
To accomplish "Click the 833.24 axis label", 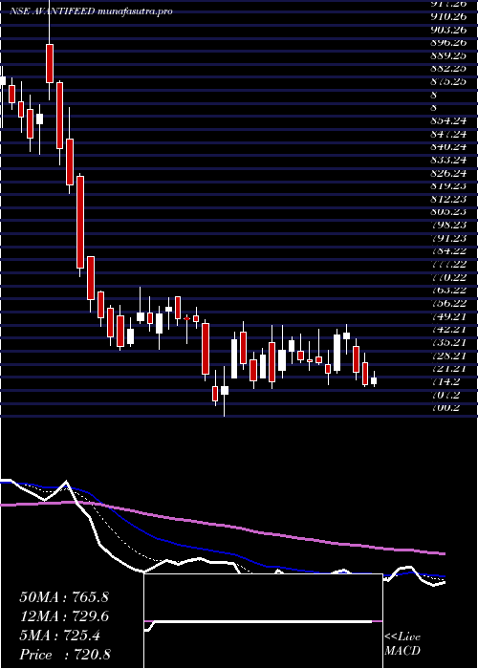I will tap(448, 160).
